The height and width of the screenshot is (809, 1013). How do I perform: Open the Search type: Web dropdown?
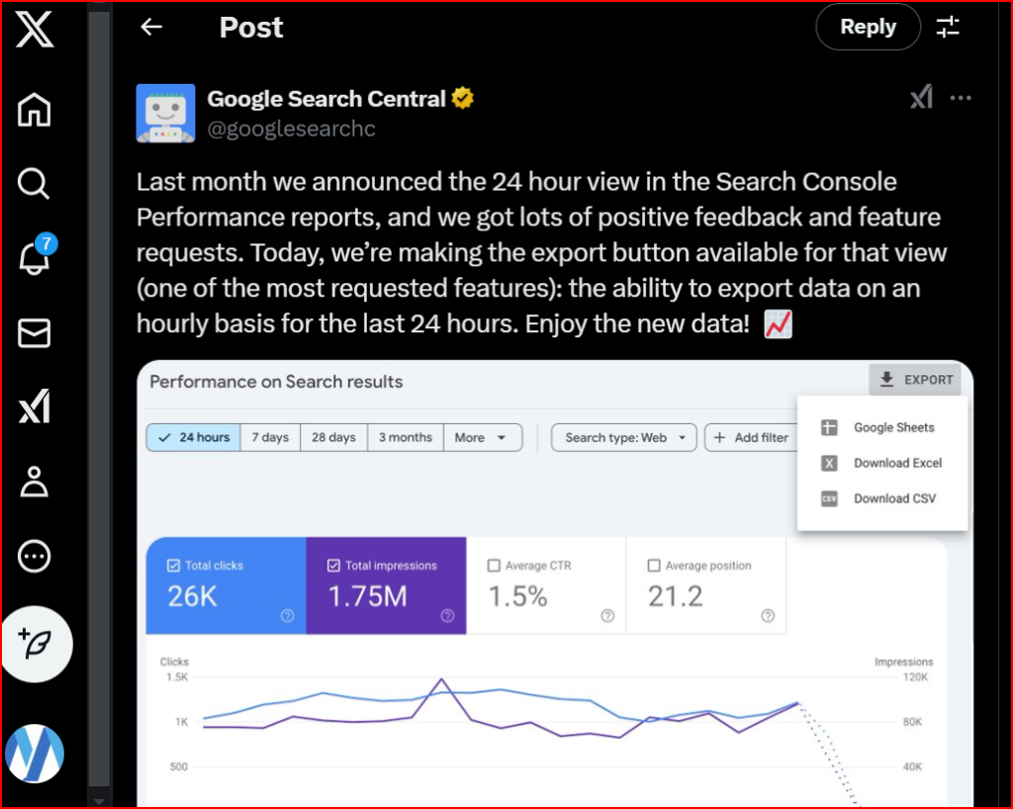coord(624,438)
